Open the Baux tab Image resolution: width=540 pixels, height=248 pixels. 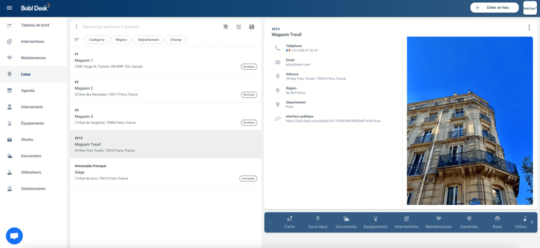497,223
